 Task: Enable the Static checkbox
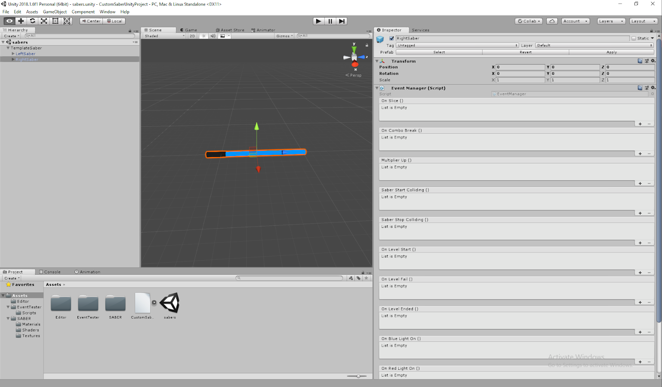pyautogui.click(x=634, y=38)
